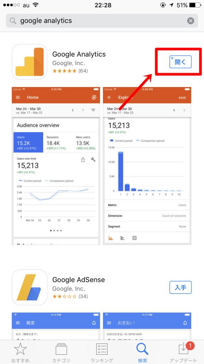
Task: Tap the google analytics search field
Action: [102, 21]
